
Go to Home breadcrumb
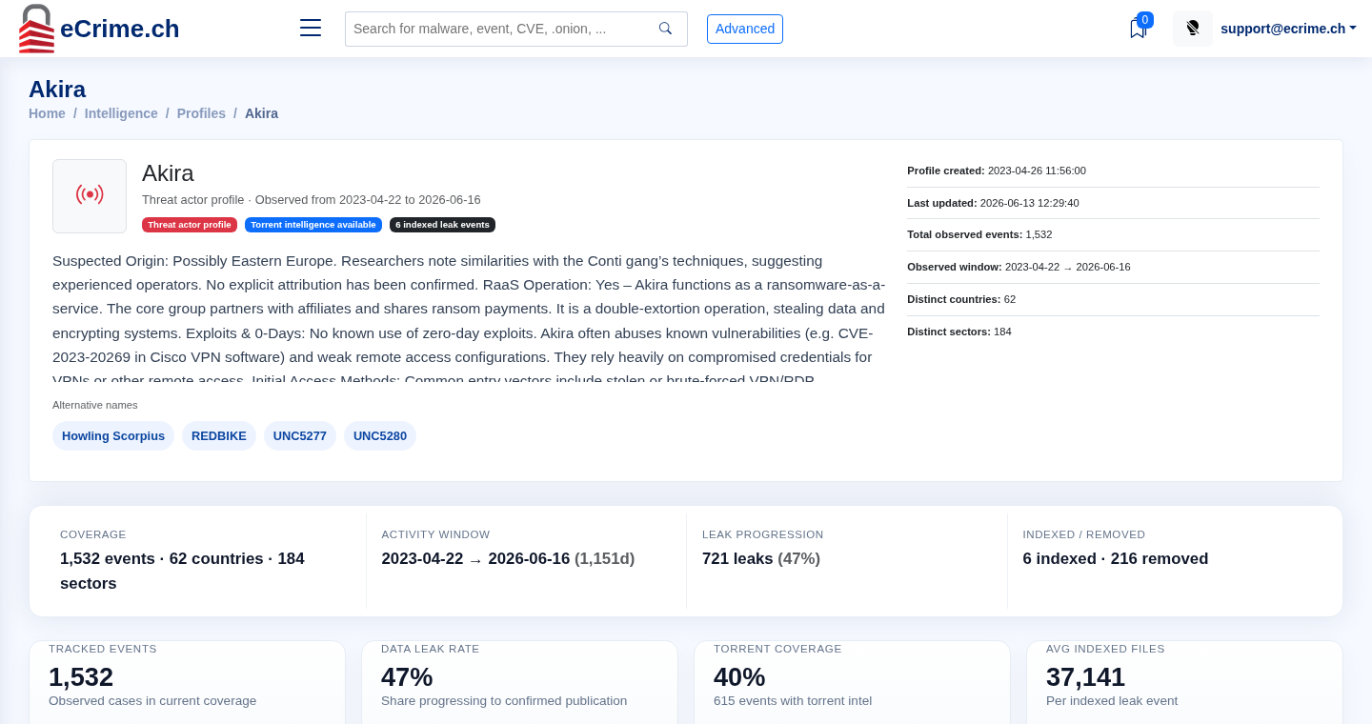[47, 113]
